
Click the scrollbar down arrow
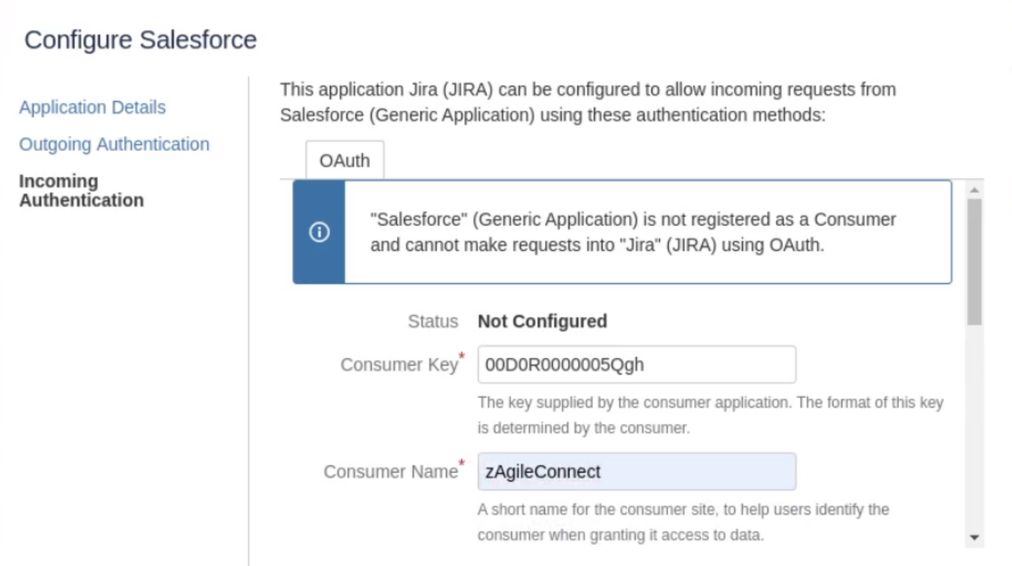(974, 537)
